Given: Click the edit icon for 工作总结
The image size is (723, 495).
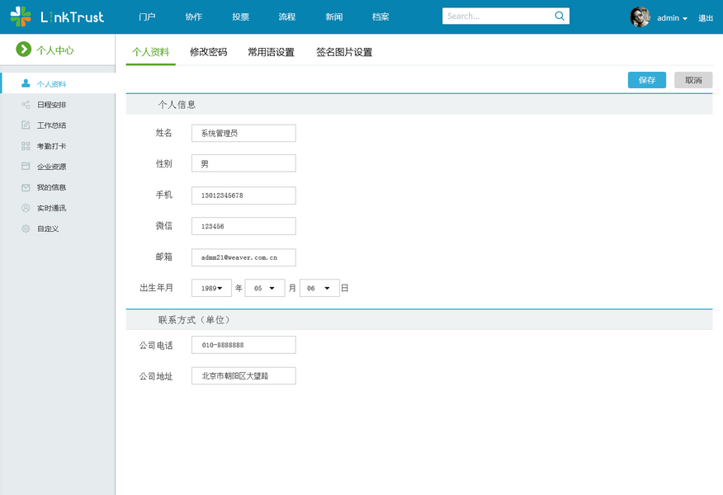Looking at the screenshot, I should click(x=26, y=125).
